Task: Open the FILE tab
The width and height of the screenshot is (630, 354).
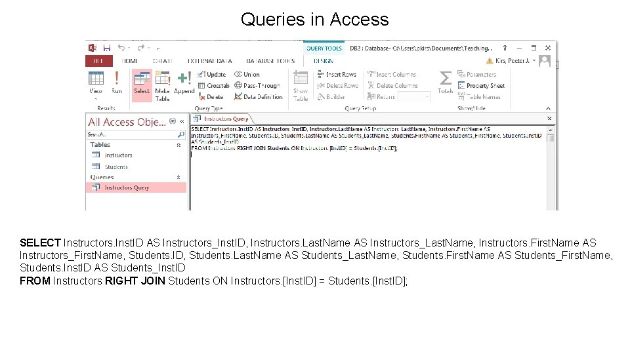Action: 98,61
